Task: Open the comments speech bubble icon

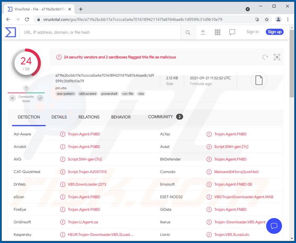Action: point(232,32)
